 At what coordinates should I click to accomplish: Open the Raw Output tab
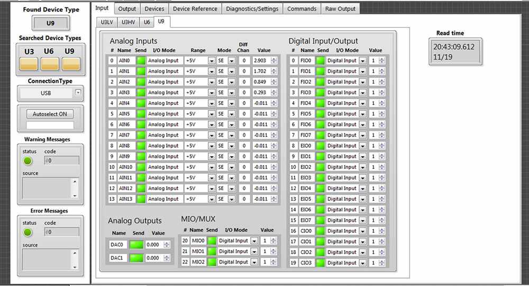coord(340,8)
